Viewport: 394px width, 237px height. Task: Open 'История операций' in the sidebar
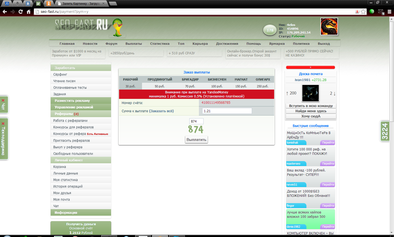[x=81, y=186]
